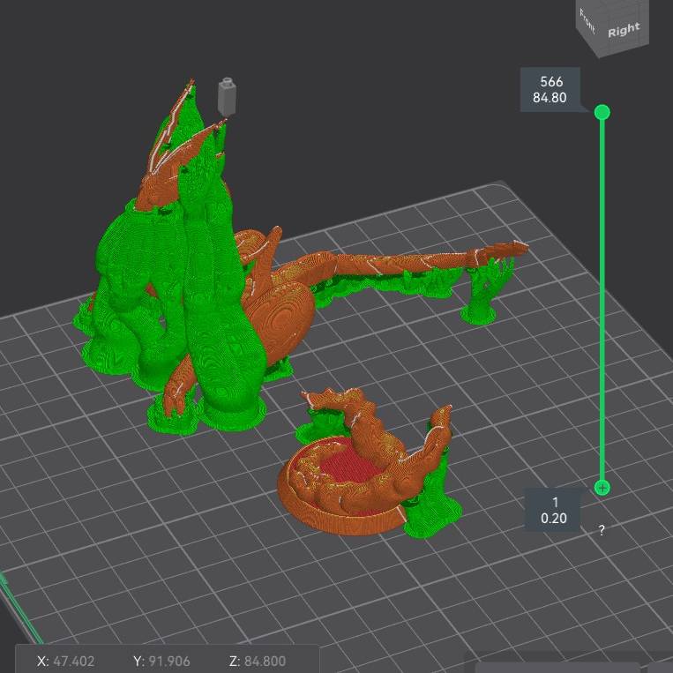
Task: Click the question mark help icon below slider
Action: tap(602, 530)
